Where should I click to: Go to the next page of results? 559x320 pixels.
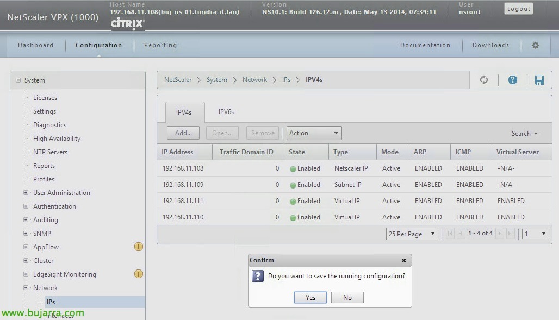click(500, 234)
